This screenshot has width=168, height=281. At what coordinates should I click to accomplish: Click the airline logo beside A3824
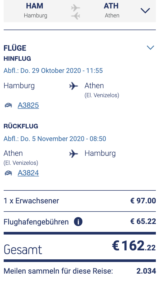8,173
